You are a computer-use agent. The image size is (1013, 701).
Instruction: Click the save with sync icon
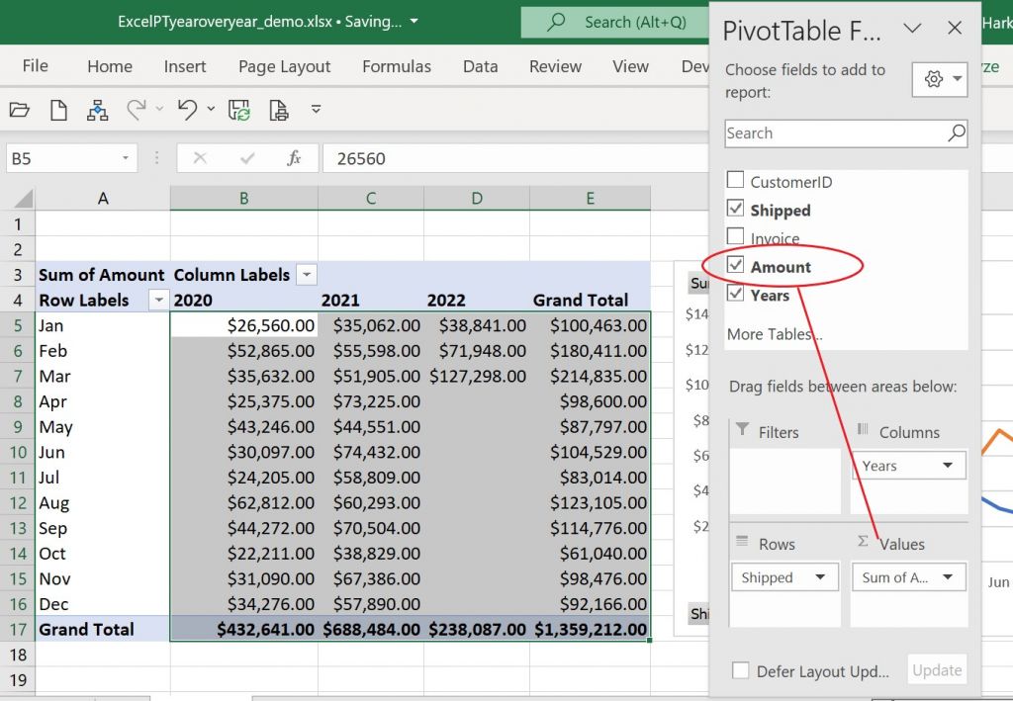[238, 110]
